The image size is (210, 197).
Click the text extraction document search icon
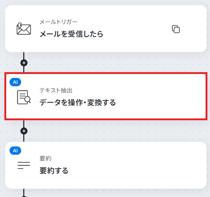(24, 97)
